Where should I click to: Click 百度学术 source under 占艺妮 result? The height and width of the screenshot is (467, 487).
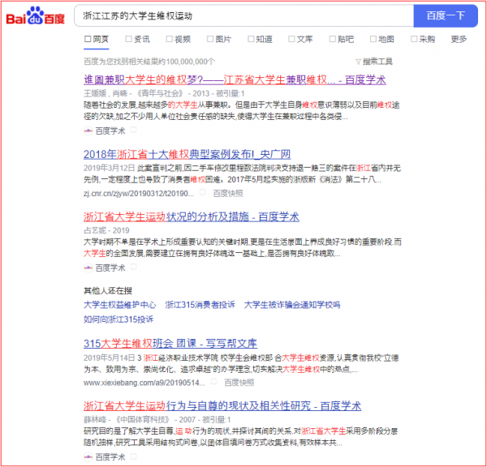tap(110, 268)
